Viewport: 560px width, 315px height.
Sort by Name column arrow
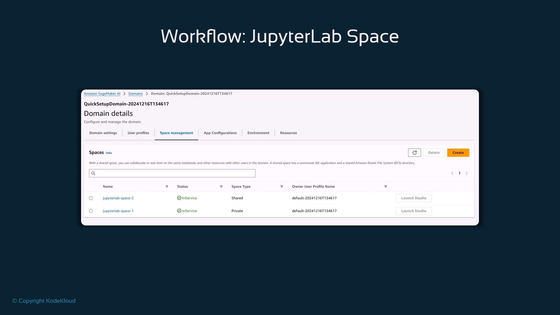(167, 187)
